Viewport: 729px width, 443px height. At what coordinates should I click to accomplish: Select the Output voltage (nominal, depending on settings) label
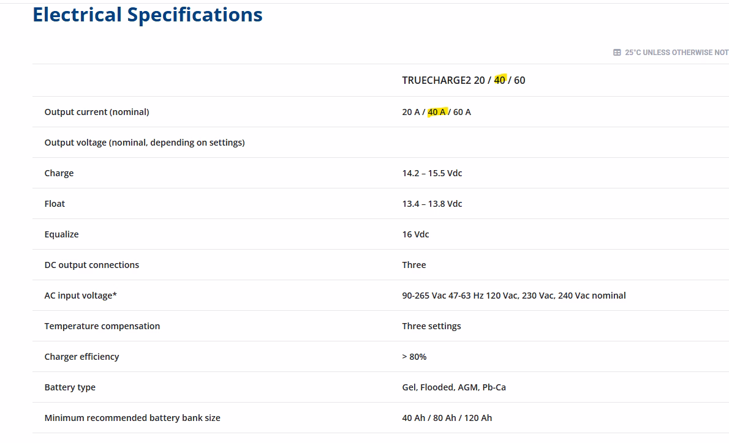tap(145, 143)
